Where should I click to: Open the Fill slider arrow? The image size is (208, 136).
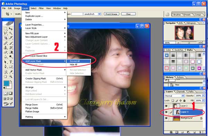pos(203,100)
